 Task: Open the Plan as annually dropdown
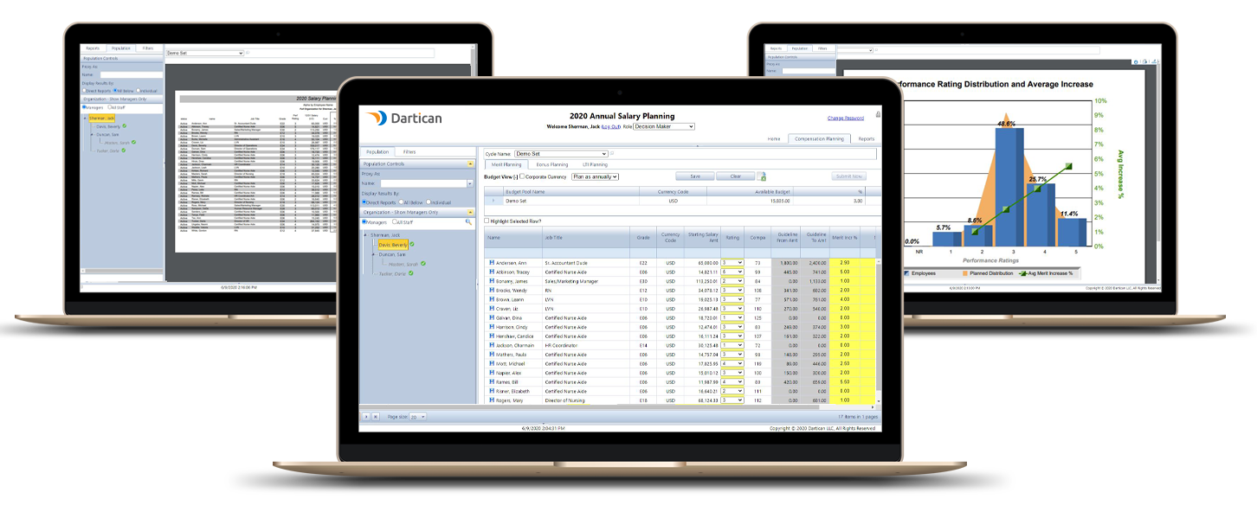tap(596, 176)
